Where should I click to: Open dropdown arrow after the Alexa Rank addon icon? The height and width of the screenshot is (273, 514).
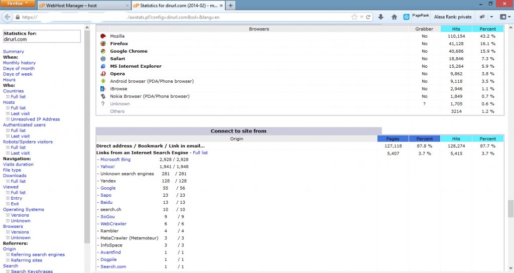pos(491,17)
